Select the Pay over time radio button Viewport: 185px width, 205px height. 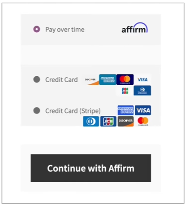coord(37,29)
